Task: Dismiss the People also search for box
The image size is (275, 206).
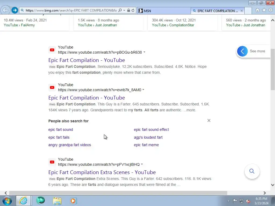Action: point(209,120)
